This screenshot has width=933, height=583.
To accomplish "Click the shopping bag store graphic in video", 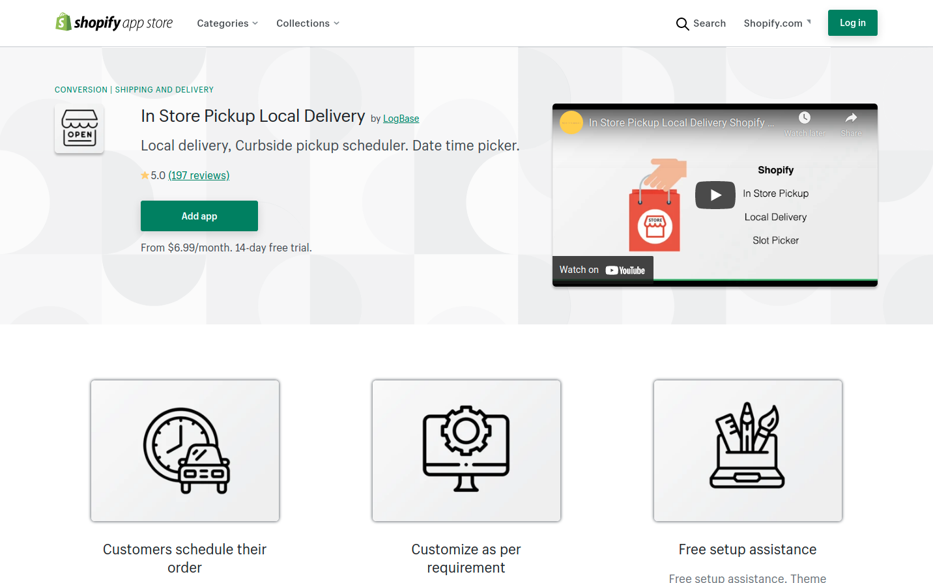I will [x=657, y=205].
